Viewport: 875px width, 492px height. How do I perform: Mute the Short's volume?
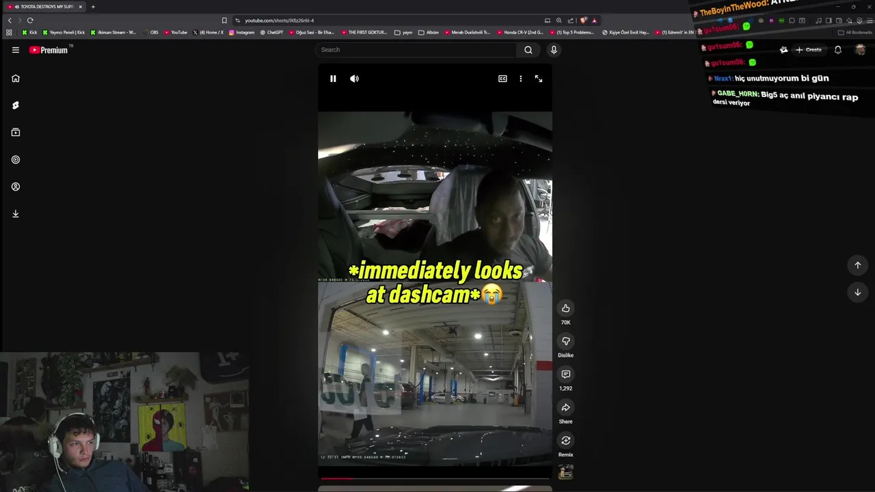coord(354,79)
